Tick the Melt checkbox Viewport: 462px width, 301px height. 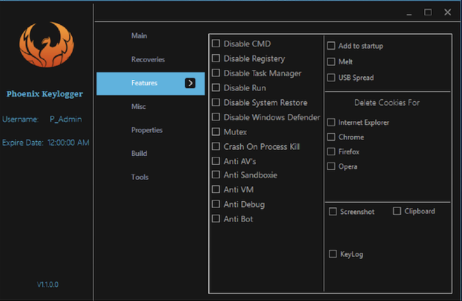[332, 62]
